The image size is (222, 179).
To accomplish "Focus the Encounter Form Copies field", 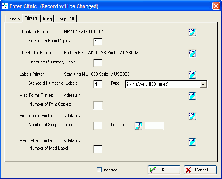I will point(98,42).
